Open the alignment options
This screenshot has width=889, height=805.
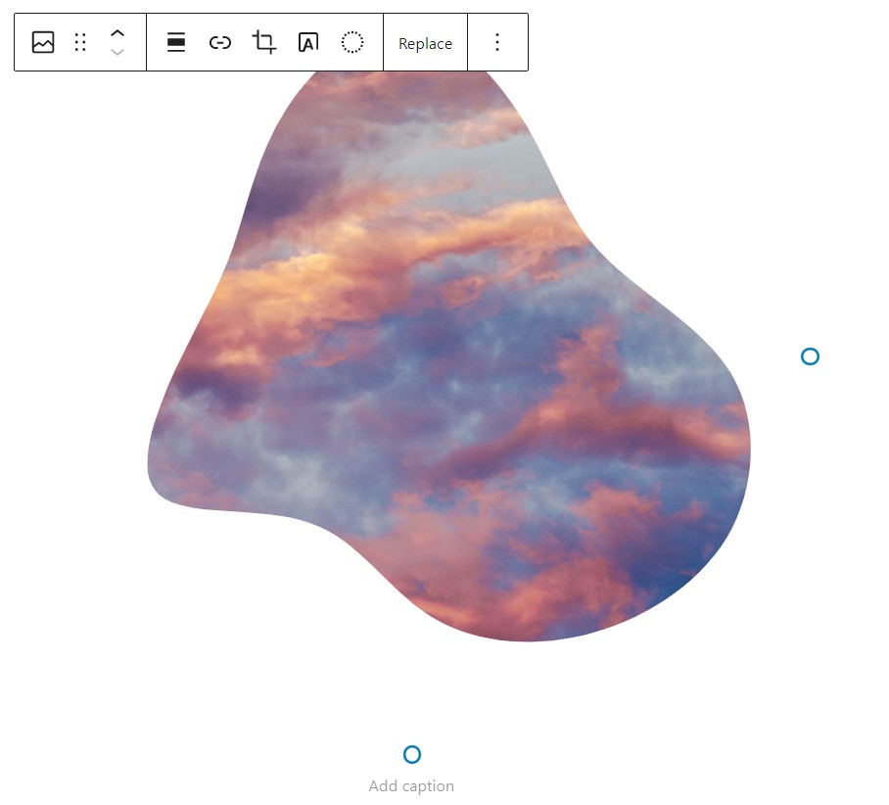[x=176, y=42]
